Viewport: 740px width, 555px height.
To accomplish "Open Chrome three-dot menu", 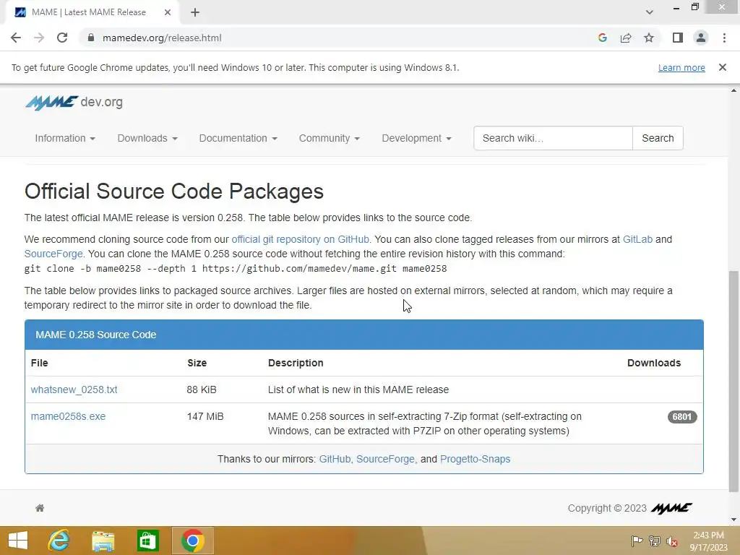I will pos(724,38).
